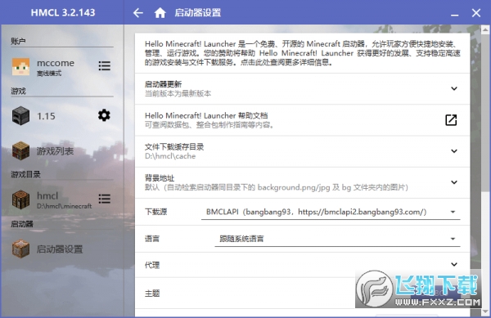
Task: Select the 启动器设置 sidebar entry
Action: click(62, 249)
